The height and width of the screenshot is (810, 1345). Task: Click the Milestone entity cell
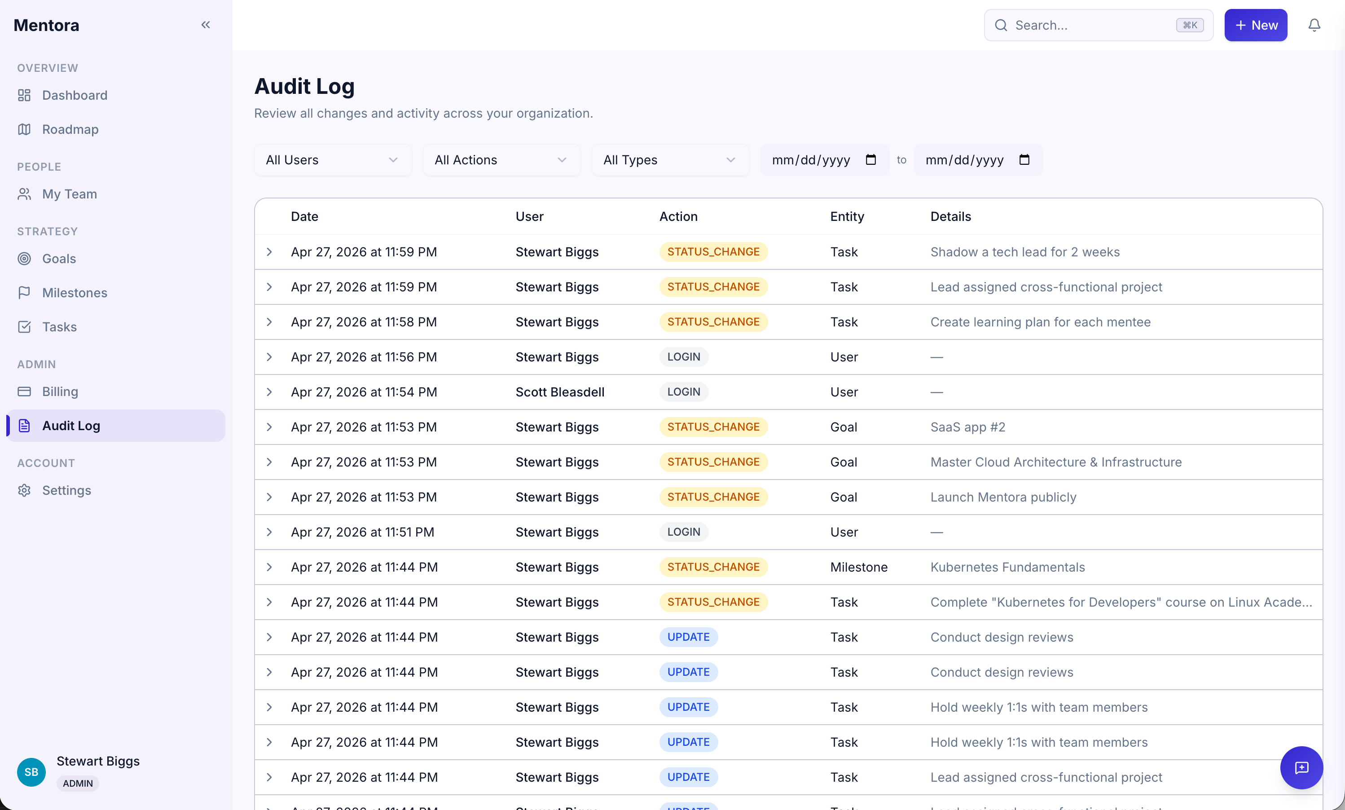pyautogui.click(x=859, y=567)
